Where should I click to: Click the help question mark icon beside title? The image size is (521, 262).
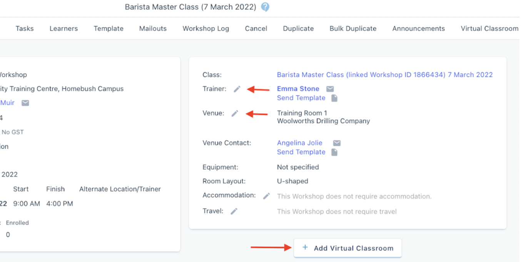pos(265,7)
